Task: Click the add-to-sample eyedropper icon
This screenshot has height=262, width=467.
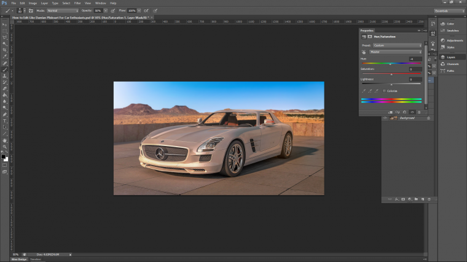Action: tap(370, 91)
